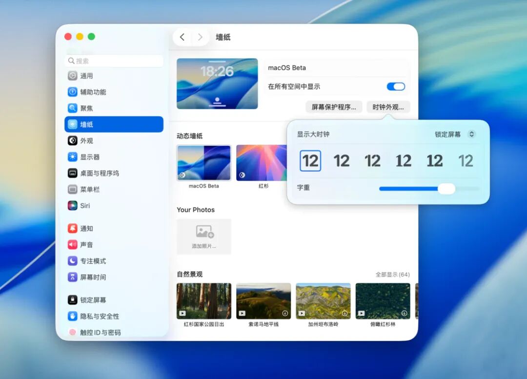Go back with the left chevron
527x379 pixels.
[182, 37]
